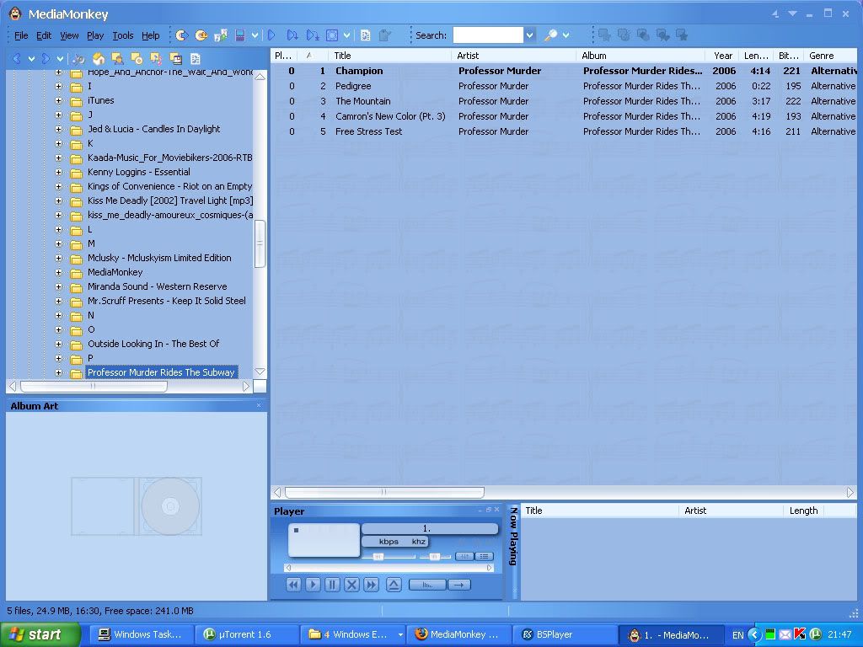The image size is (863, 647).
Task: Toggle the visualization button in Player
Action: (427, 585)
